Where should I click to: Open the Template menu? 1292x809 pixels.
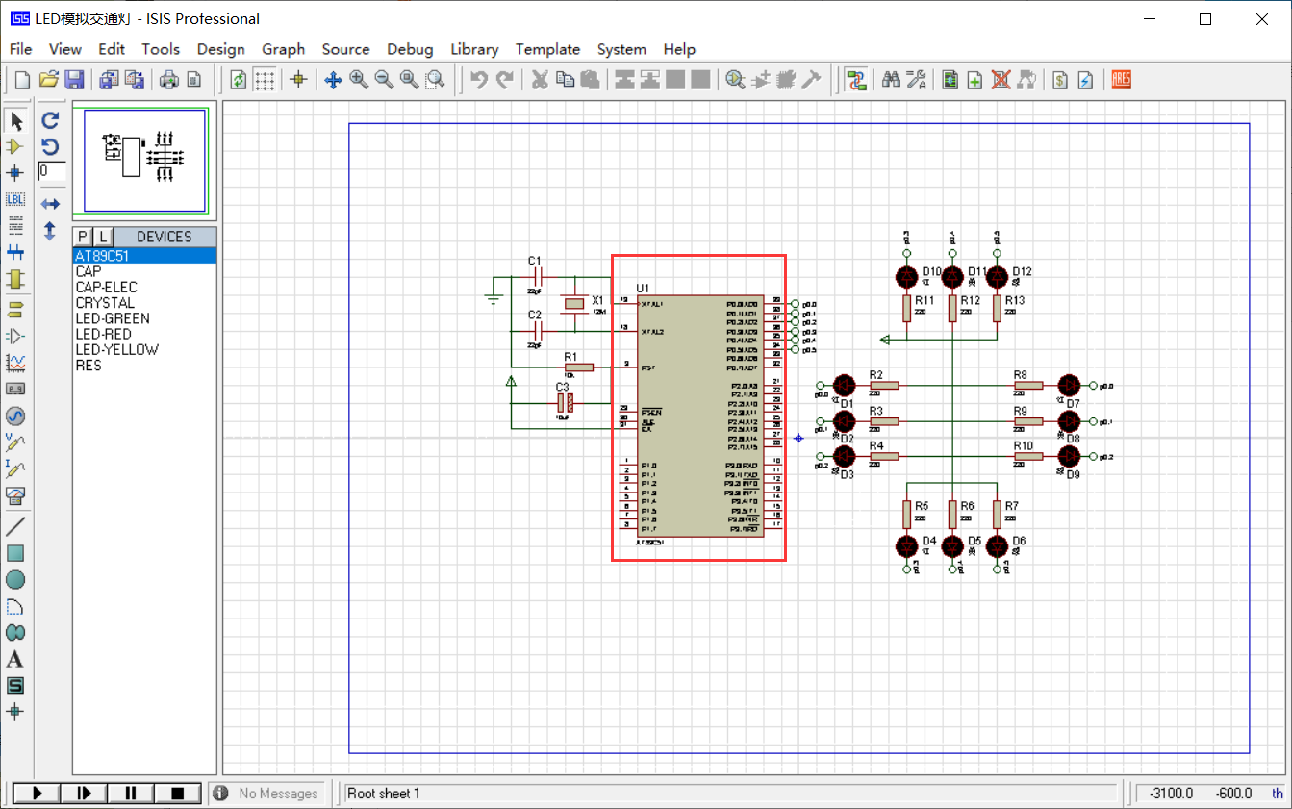pos(547,49)
